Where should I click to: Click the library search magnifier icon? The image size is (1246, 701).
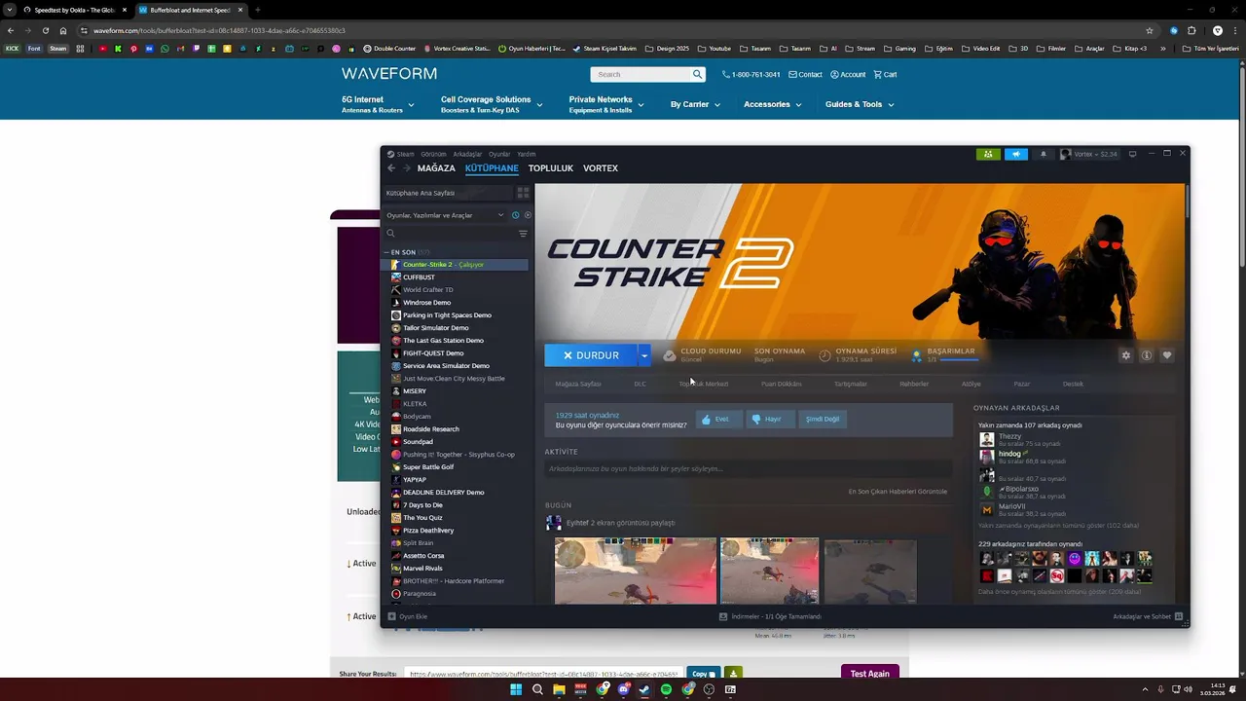(x=390, y=234)
